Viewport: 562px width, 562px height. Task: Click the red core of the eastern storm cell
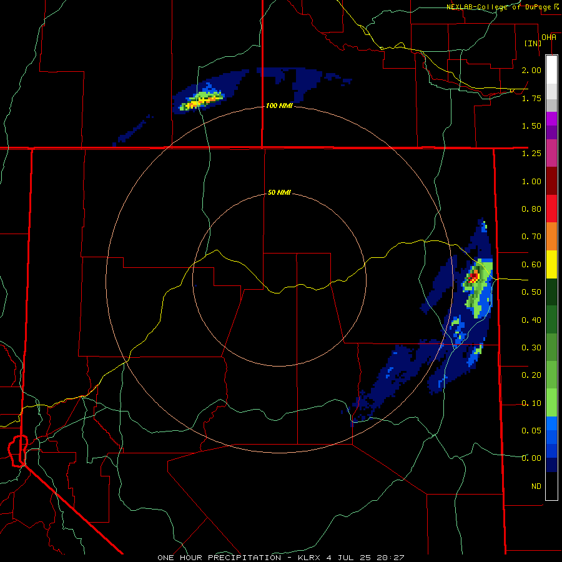point(474,277)
